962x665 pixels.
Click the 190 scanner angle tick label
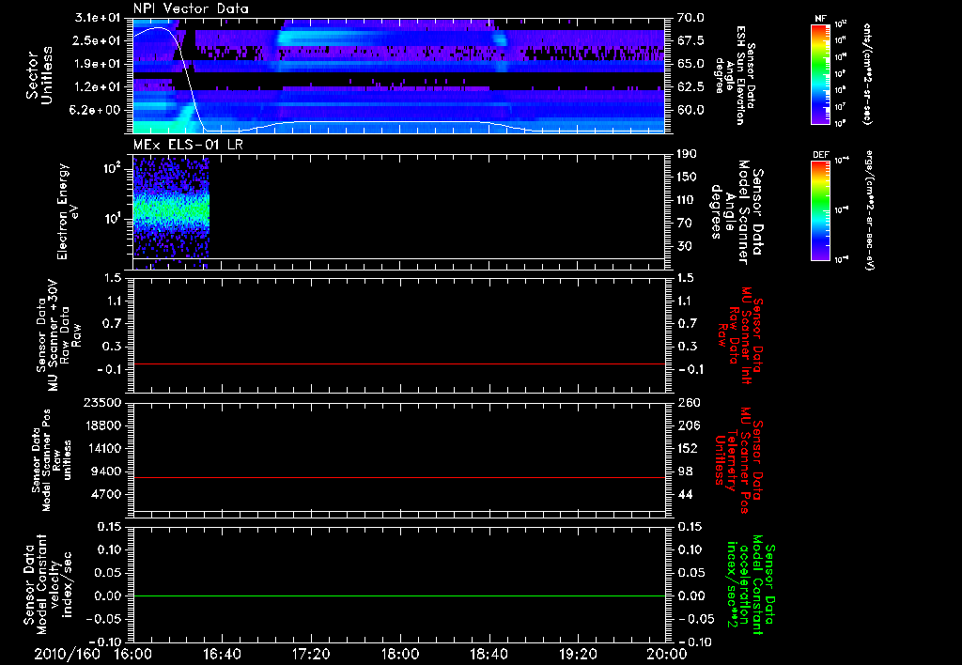pyautogui.click(x=687, y=154)
